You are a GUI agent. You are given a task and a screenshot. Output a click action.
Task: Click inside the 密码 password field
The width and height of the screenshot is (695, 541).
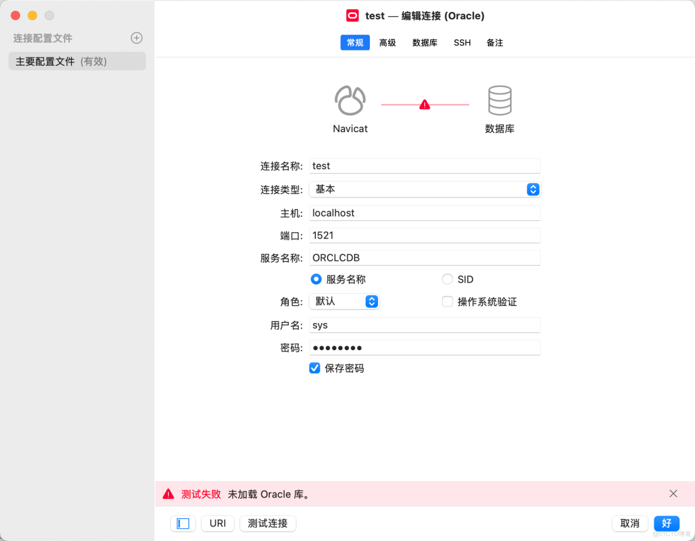(x=424, y=347)
